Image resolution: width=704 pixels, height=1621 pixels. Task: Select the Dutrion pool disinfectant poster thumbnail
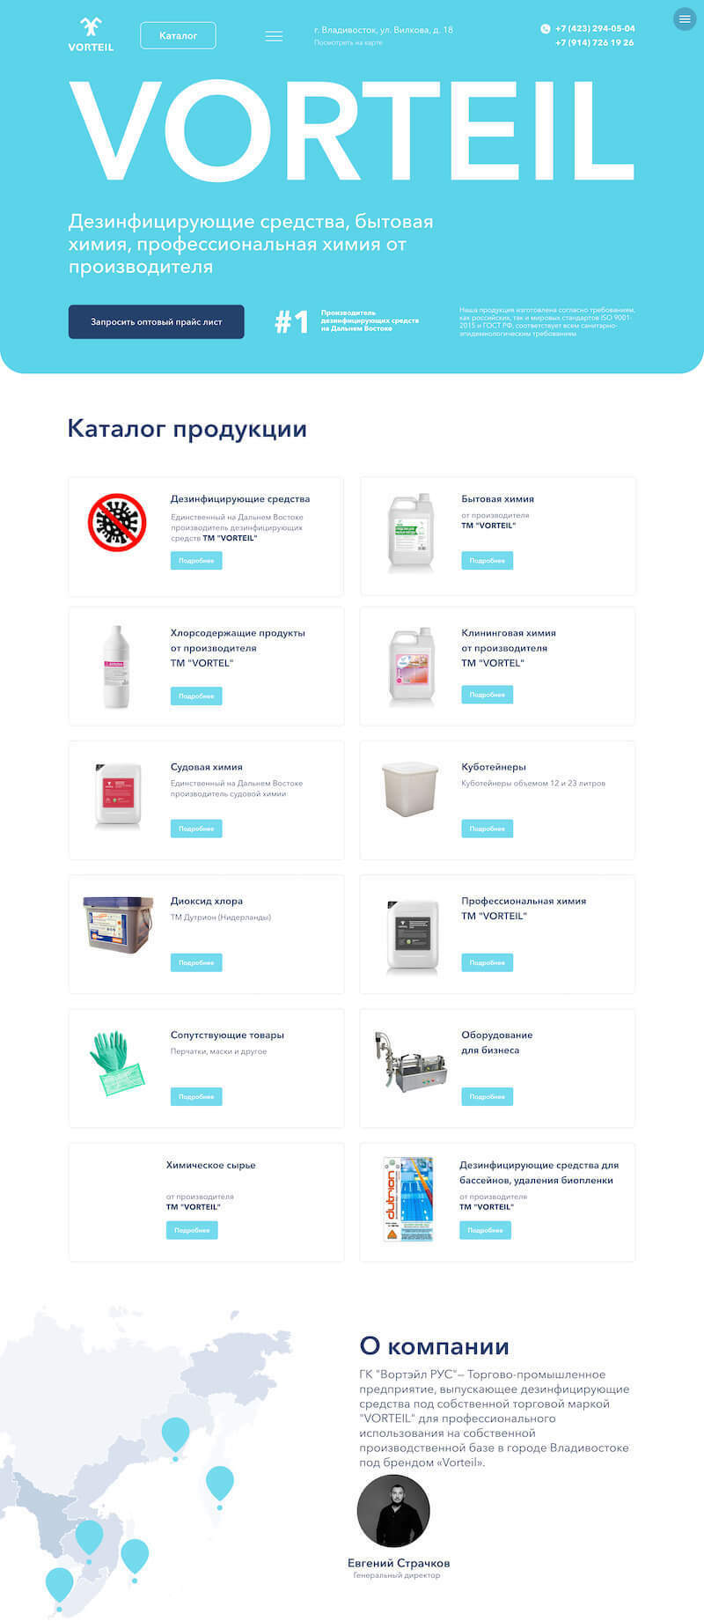[408, 1198]
